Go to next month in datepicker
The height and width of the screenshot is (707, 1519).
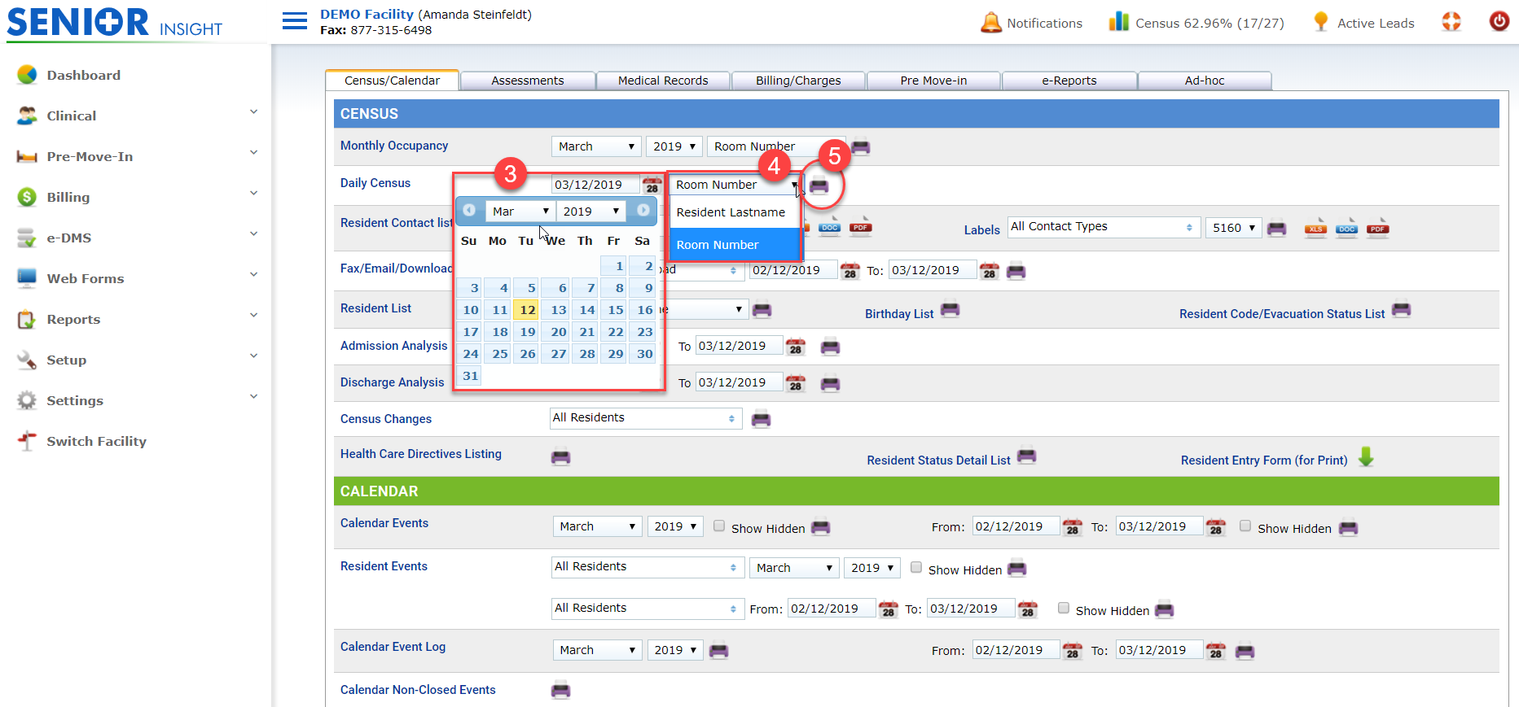[643, 211]
